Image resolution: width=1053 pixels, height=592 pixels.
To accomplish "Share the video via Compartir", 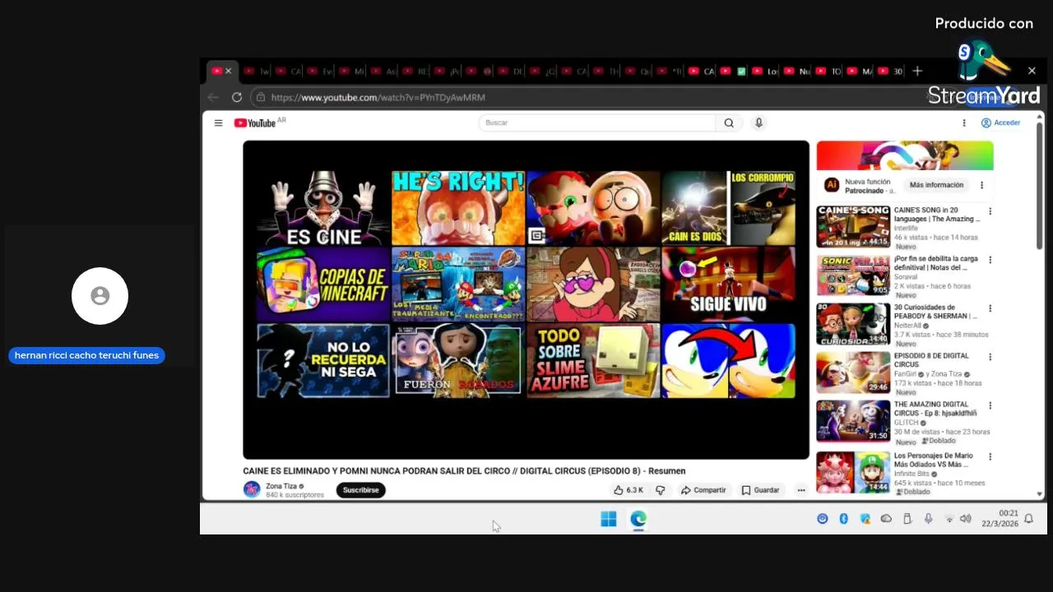I will click(x=703, y=490).
